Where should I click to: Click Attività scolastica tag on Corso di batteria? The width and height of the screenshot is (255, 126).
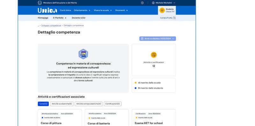click(x=95, y=114)
